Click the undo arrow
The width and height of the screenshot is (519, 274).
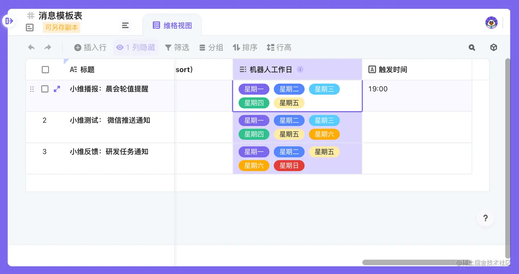point(32,47)
